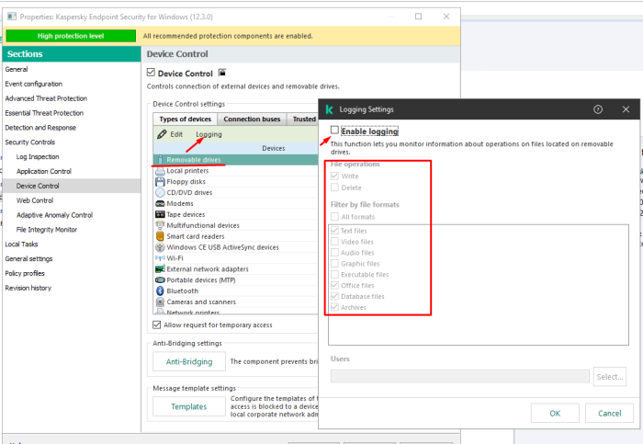
Task: Toggle the Write file operation checkbox
Action: tap(334, 176)
